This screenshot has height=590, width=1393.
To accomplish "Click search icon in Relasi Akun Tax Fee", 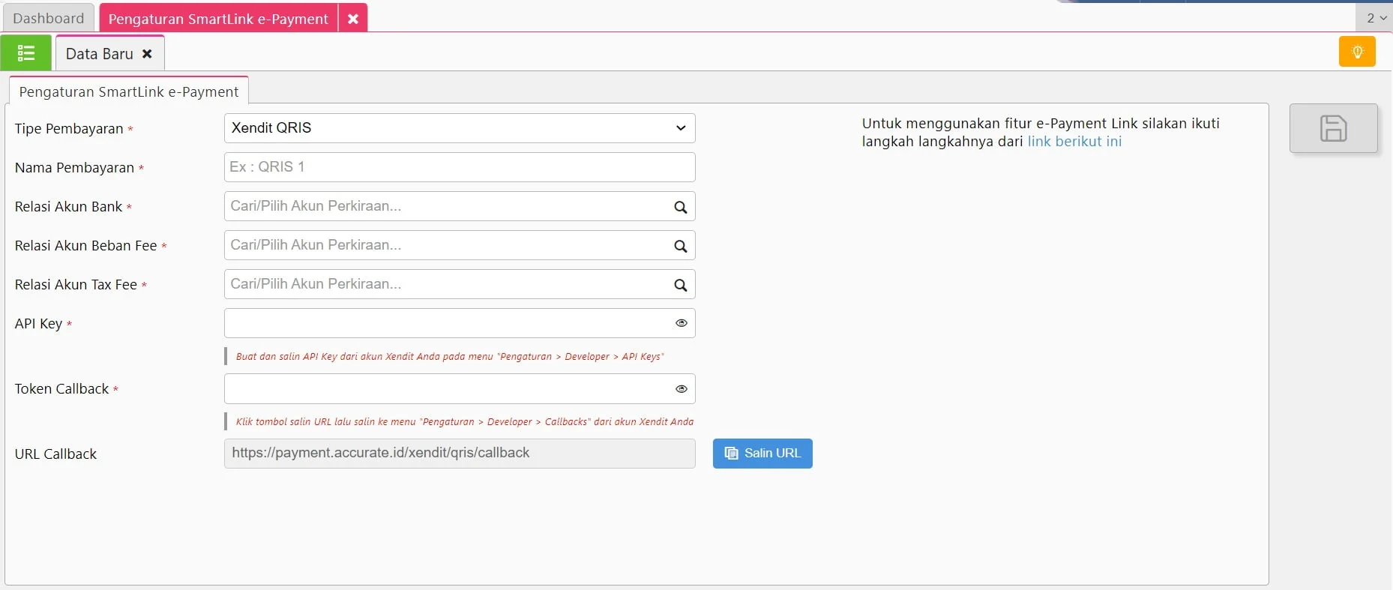I will coord(680,285).
